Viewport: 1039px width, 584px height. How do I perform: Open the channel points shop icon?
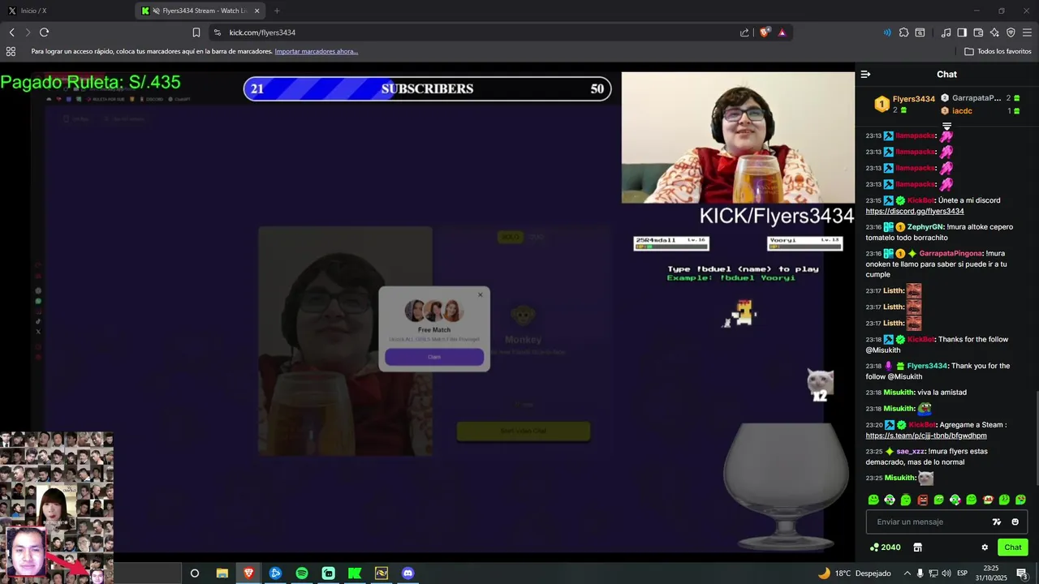point(918,547)
